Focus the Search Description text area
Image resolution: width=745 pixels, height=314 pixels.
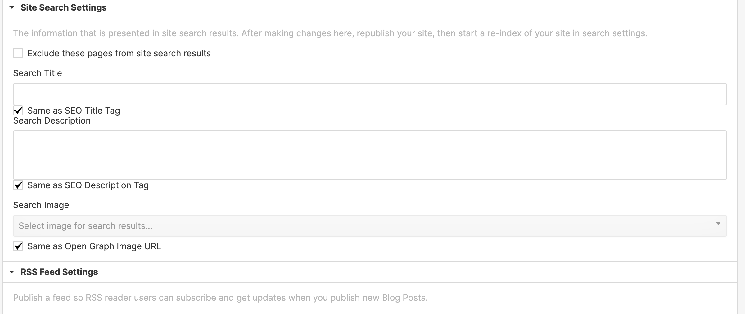[x=369, y=155]
